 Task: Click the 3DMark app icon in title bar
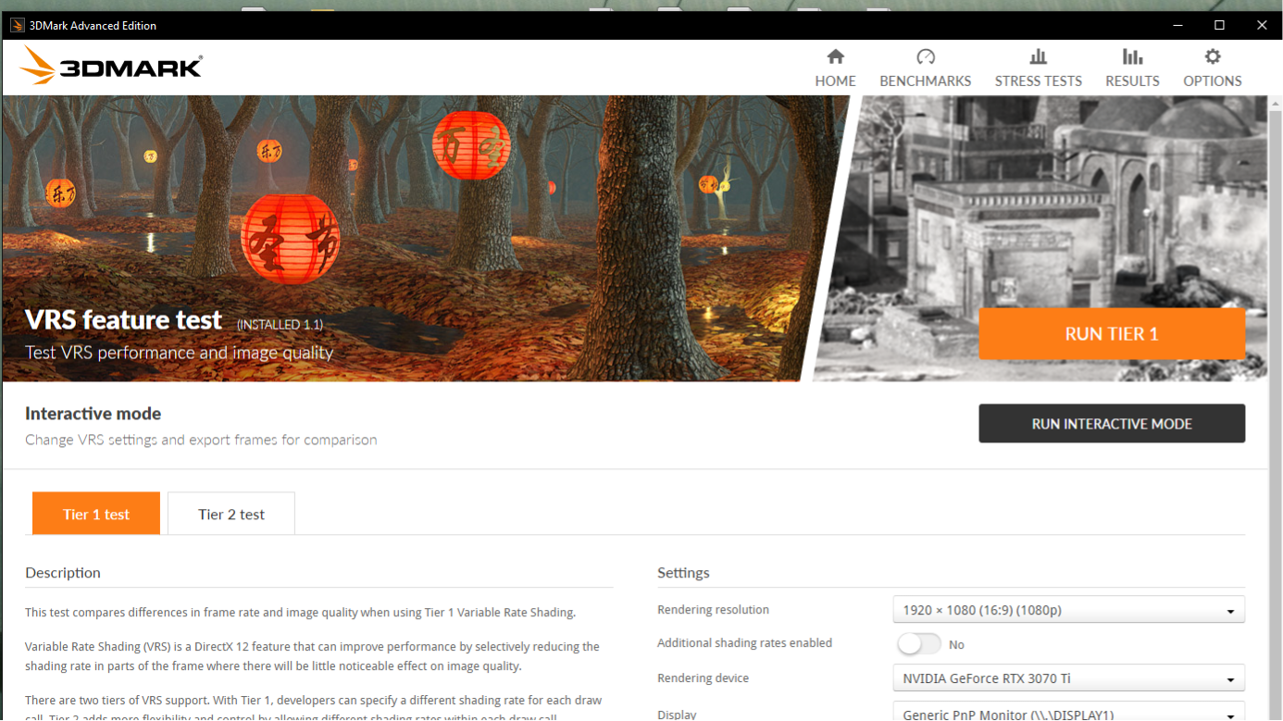[x=17, y=25]
